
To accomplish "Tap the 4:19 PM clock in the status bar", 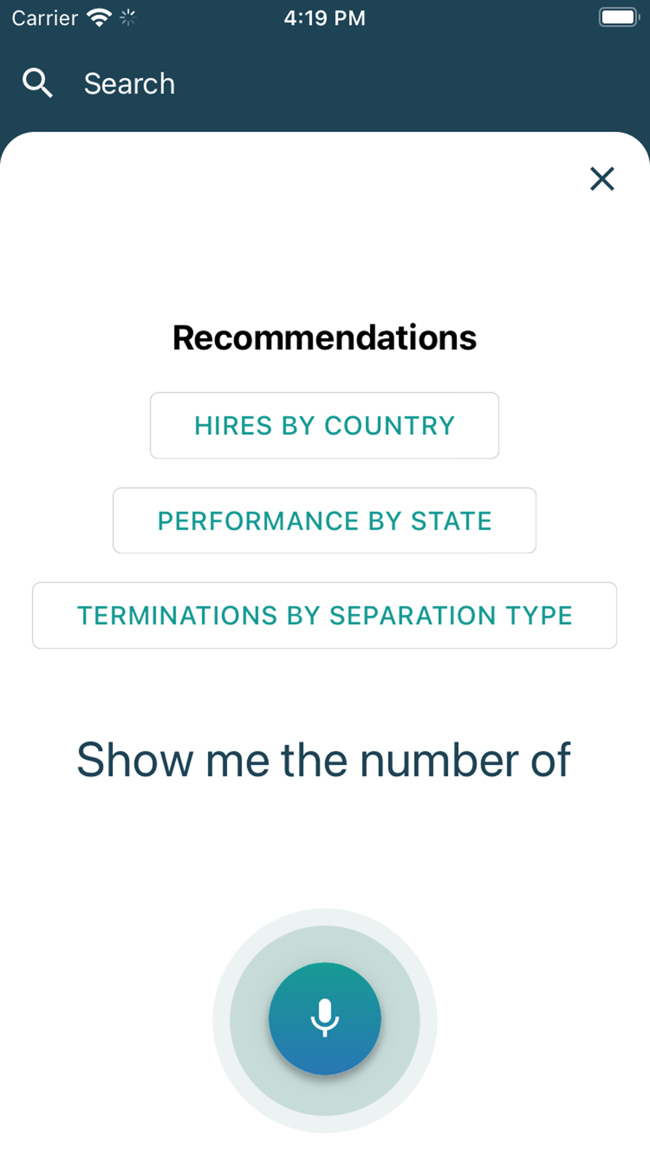I will pos(324,18).
